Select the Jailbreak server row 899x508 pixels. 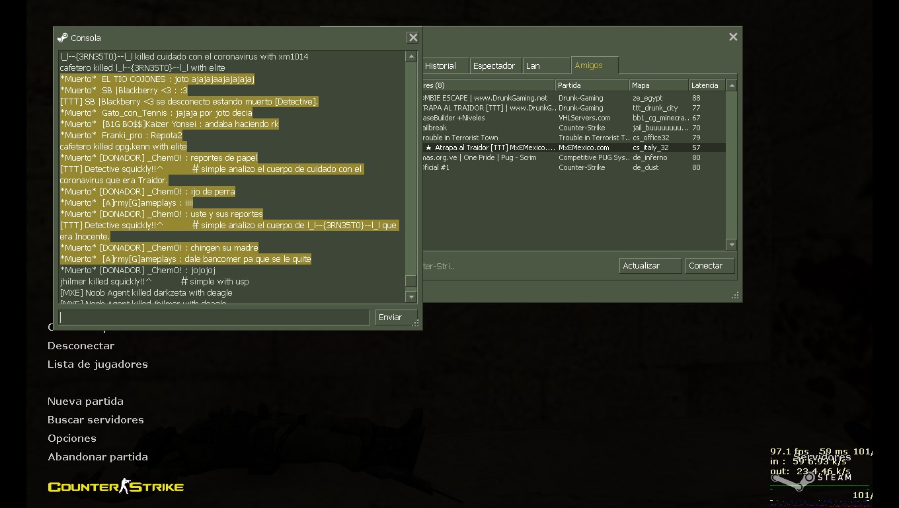pyautogui.click(x=574, y=128)
